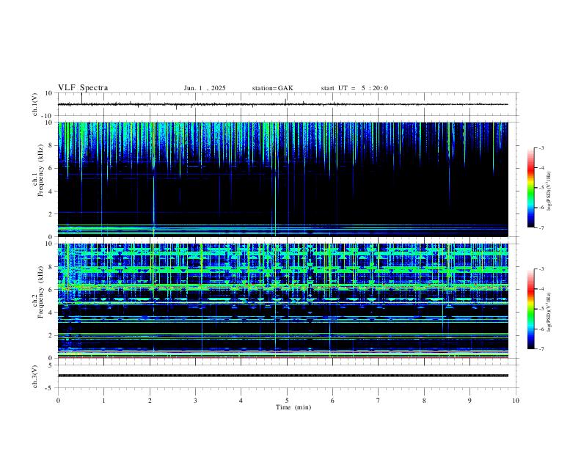
Task: Click the "6" kHz tick on ch.2 frequency axis
Action: point(51,290)
